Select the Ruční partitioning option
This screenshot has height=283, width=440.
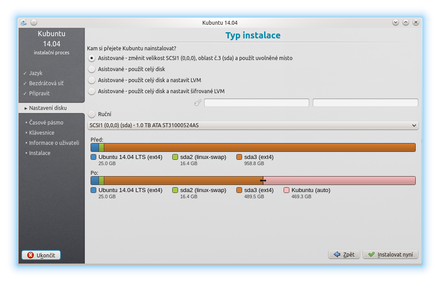pyautogui.click(x=99, y=114)
